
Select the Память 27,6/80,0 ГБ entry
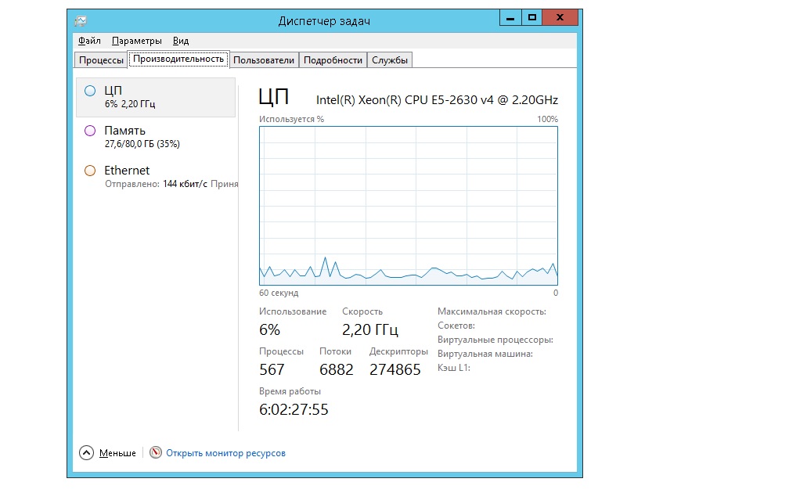point(156,137)
